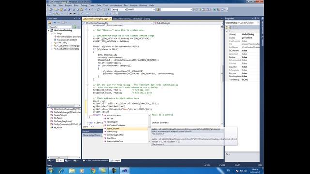Open the Architecture menu
310x174 pixels.
116,5
